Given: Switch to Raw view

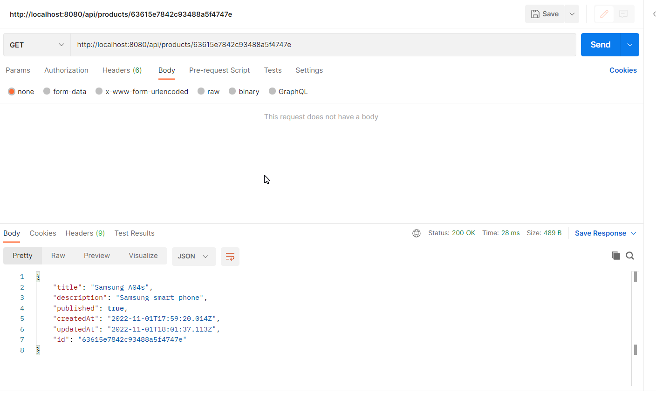Looking at the screenshot, I should 58,256.
